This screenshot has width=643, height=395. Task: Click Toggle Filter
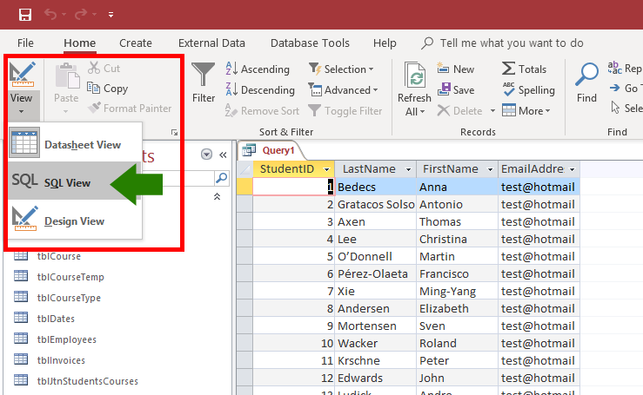point(345,110)
